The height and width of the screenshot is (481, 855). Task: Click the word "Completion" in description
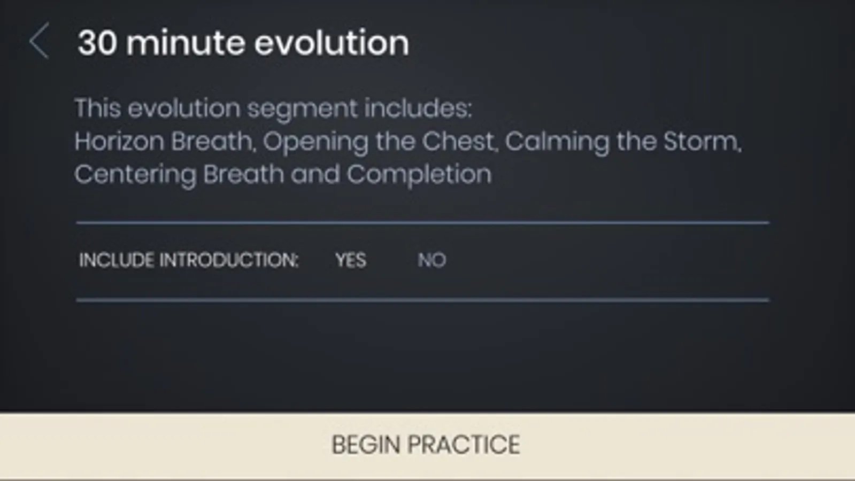coord(419,174)
